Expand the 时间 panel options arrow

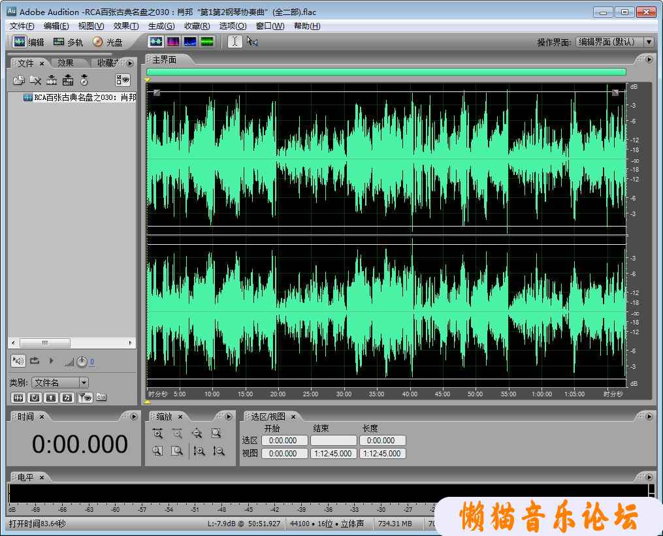(134, 417)
